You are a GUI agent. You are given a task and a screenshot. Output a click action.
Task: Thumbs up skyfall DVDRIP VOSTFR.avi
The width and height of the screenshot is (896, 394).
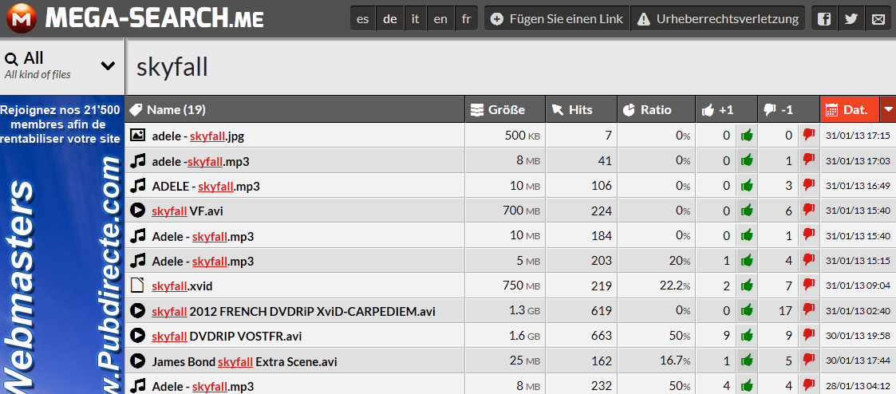pyautogui.click(x=746, y=336)
